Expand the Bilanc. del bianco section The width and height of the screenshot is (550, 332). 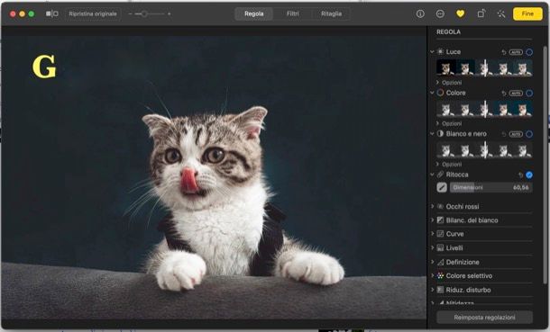pyautogui.click(x=432, y=220)
